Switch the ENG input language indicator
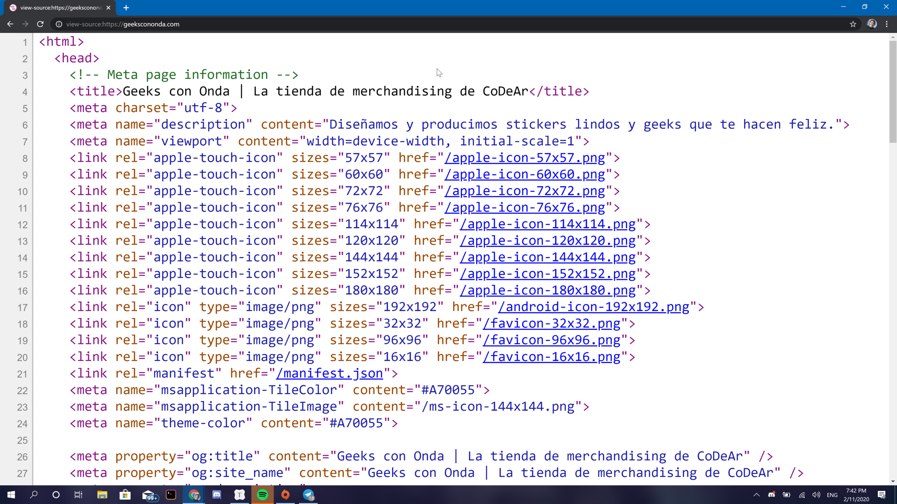 tap(832, 495)
